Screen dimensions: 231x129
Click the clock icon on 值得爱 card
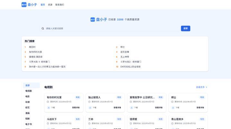(x=131, y=124)
